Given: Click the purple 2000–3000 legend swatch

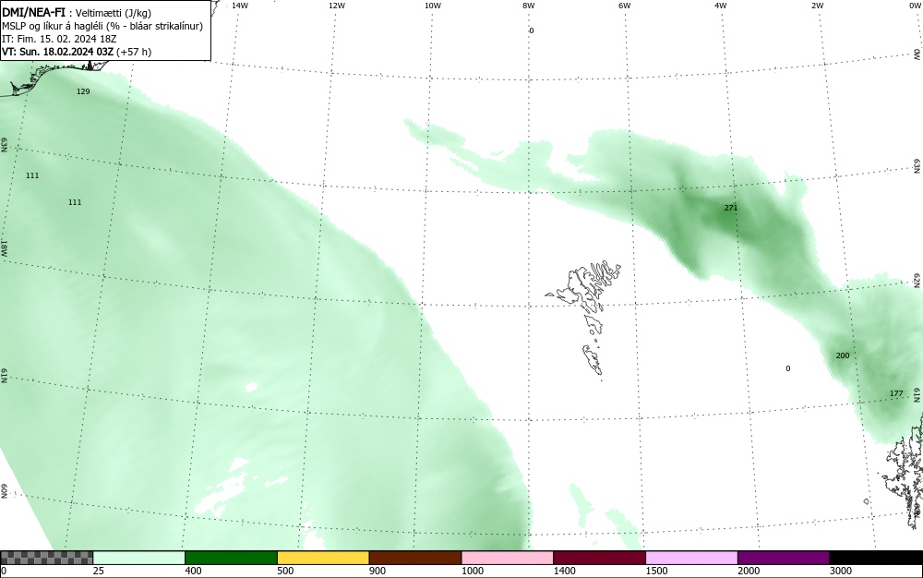Looking at the screenshot, I should pyautogui.click(x=784, y=558).
